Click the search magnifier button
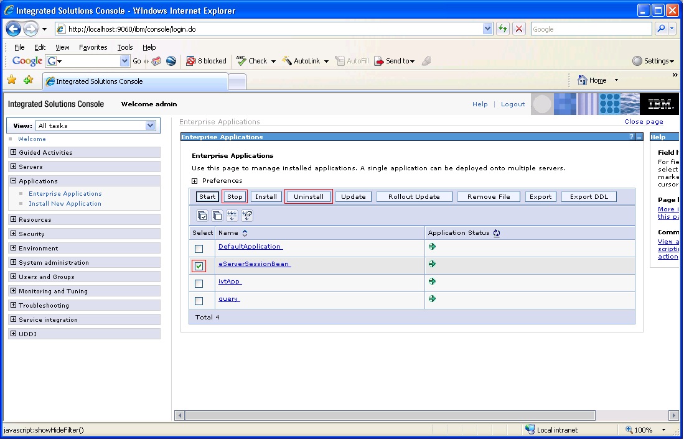This screenshot has height=440, width=684. click(662, 29)
